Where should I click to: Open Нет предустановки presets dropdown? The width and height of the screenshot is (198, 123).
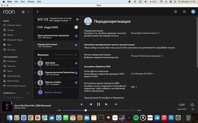click(x=60, y=21)
